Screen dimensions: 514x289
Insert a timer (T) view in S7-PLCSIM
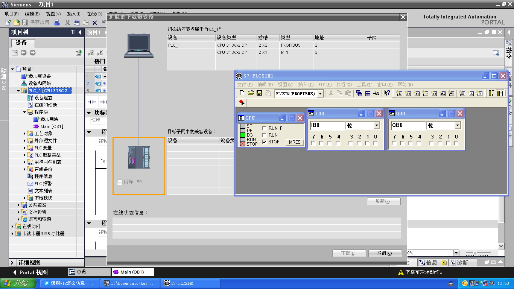click(426, 93)
